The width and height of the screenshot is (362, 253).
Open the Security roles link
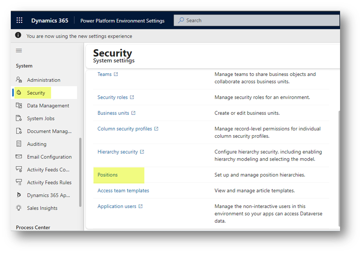click(112, 97)
